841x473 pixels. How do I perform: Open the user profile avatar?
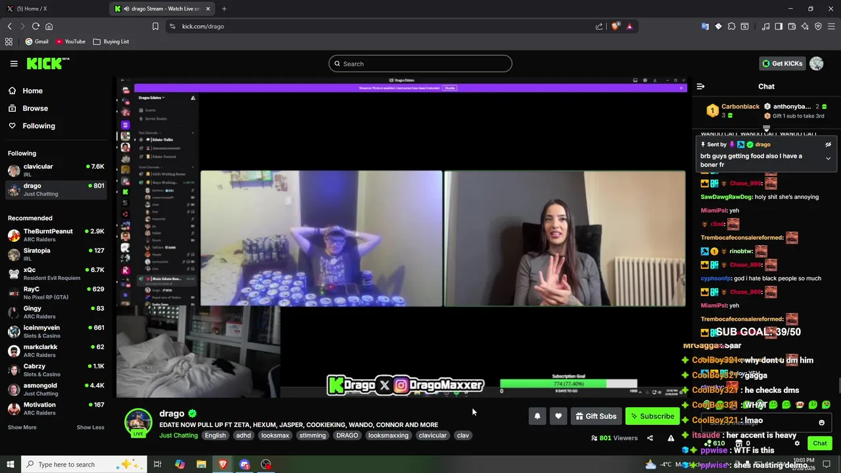(x=816, y=63)
